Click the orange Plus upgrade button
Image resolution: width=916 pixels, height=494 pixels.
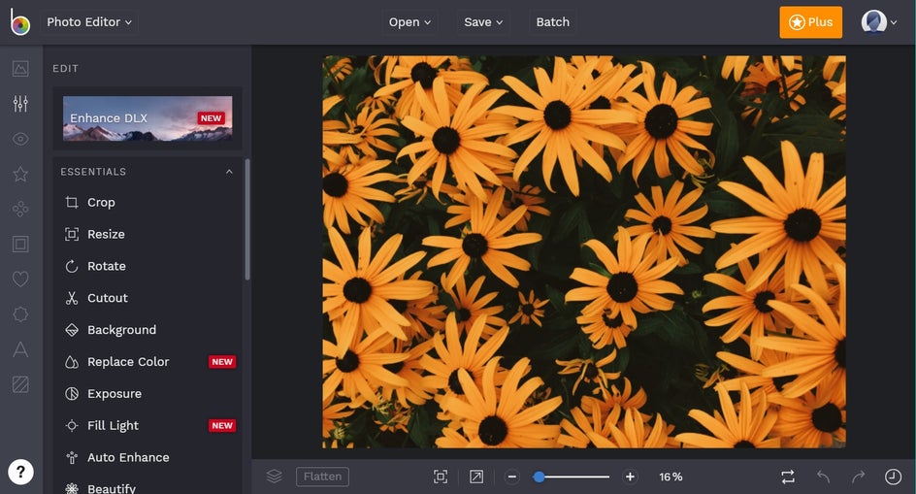tap(811, 22)
